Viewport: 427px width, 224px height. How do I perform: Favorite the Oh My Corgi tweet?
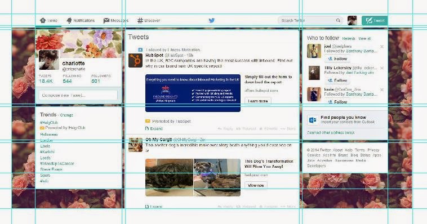[268, 207]
